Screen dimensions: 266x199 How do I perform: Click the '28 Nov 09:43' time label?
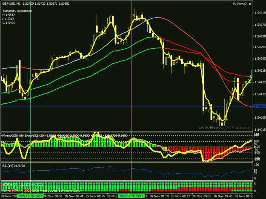click(223, 196)
